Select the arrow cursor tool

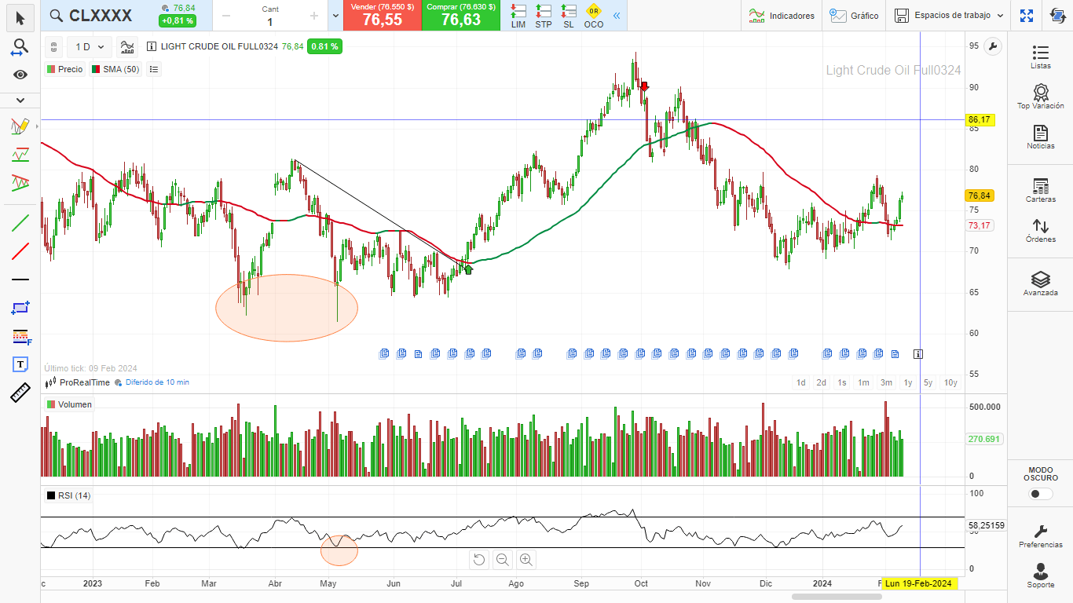(x=20, y=17)
